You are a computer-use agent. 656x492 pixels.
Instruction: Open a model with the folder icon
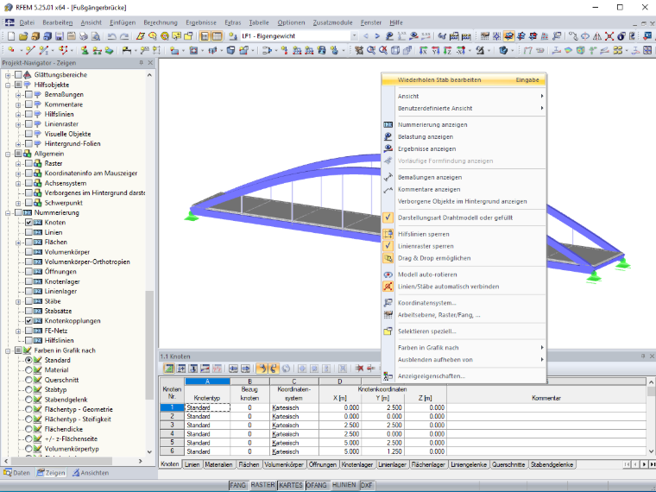coord(23,36)
